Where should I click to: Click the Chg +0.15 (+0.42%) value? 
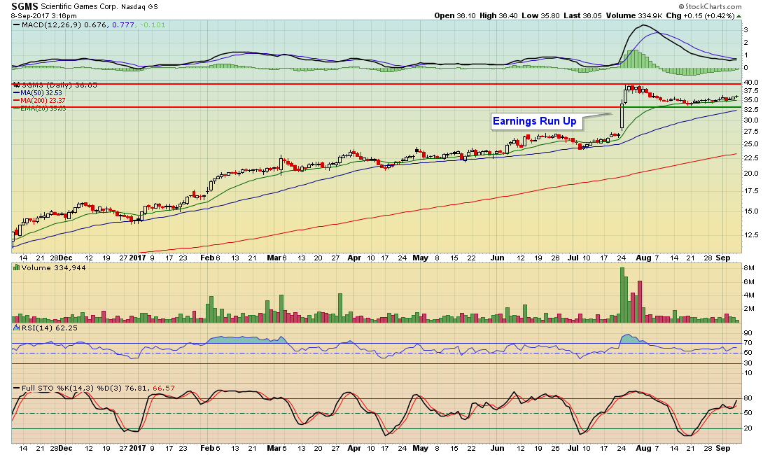click(x=700, y=15)
